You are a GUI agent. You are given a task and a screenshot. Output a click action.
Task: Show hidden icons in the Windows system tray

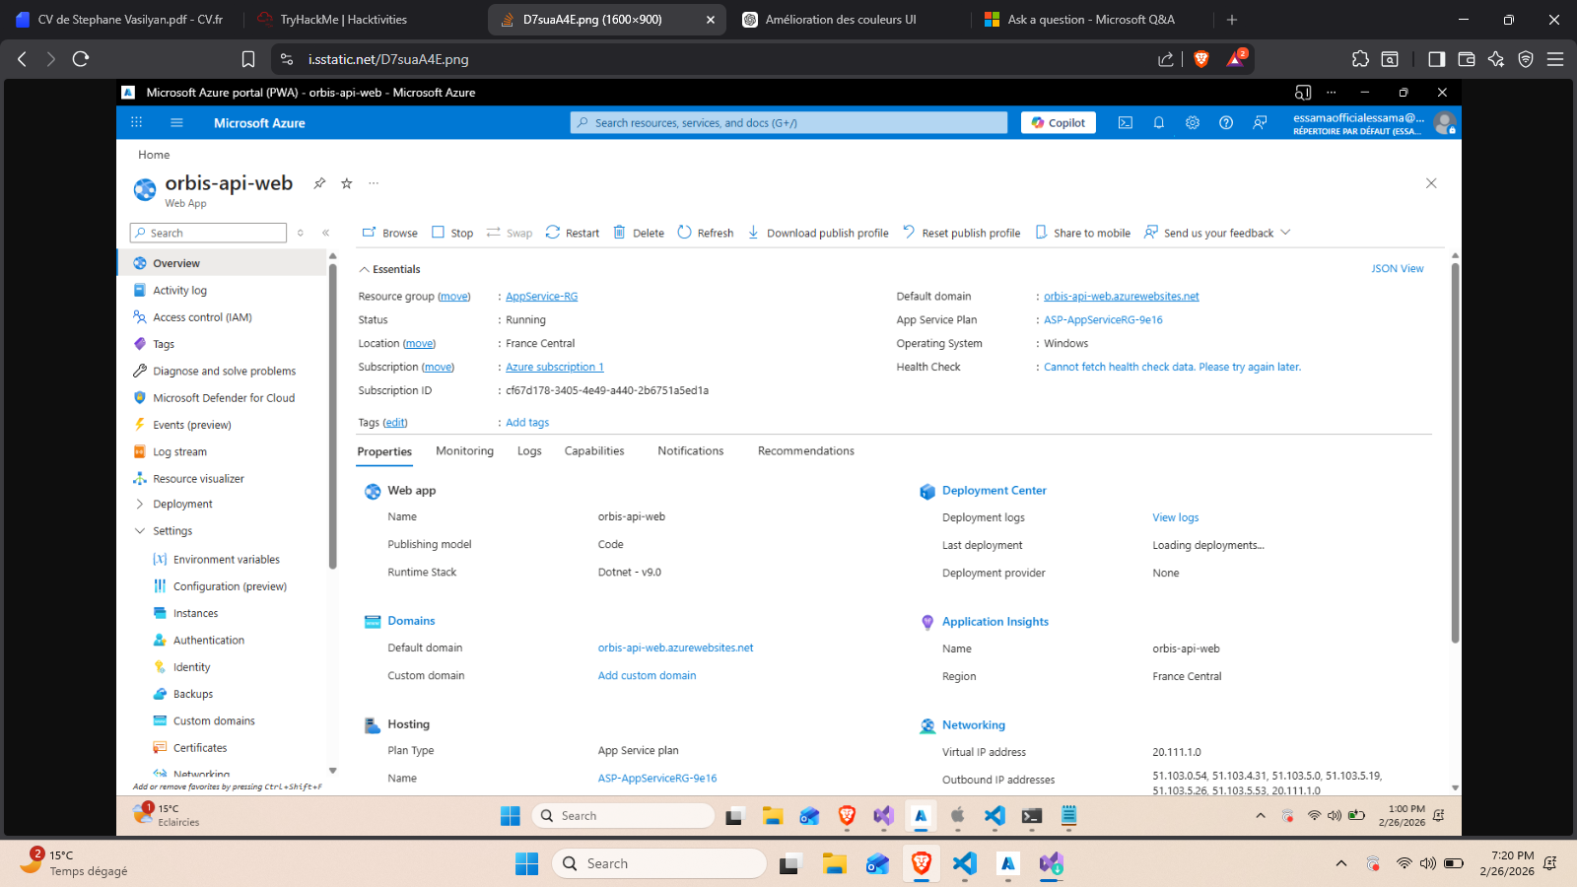point(1340,863)
